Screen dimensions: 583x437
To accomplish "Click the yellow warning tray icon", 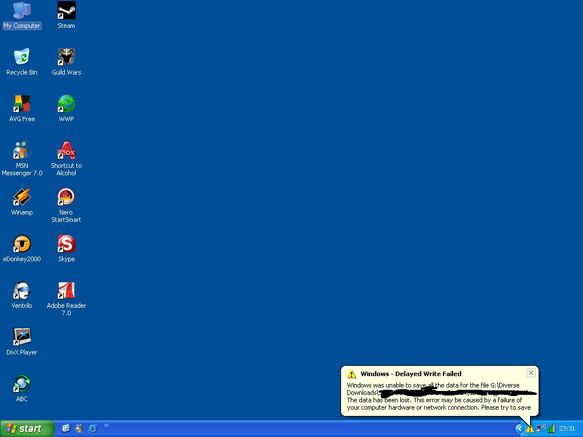I will (530, 429).
